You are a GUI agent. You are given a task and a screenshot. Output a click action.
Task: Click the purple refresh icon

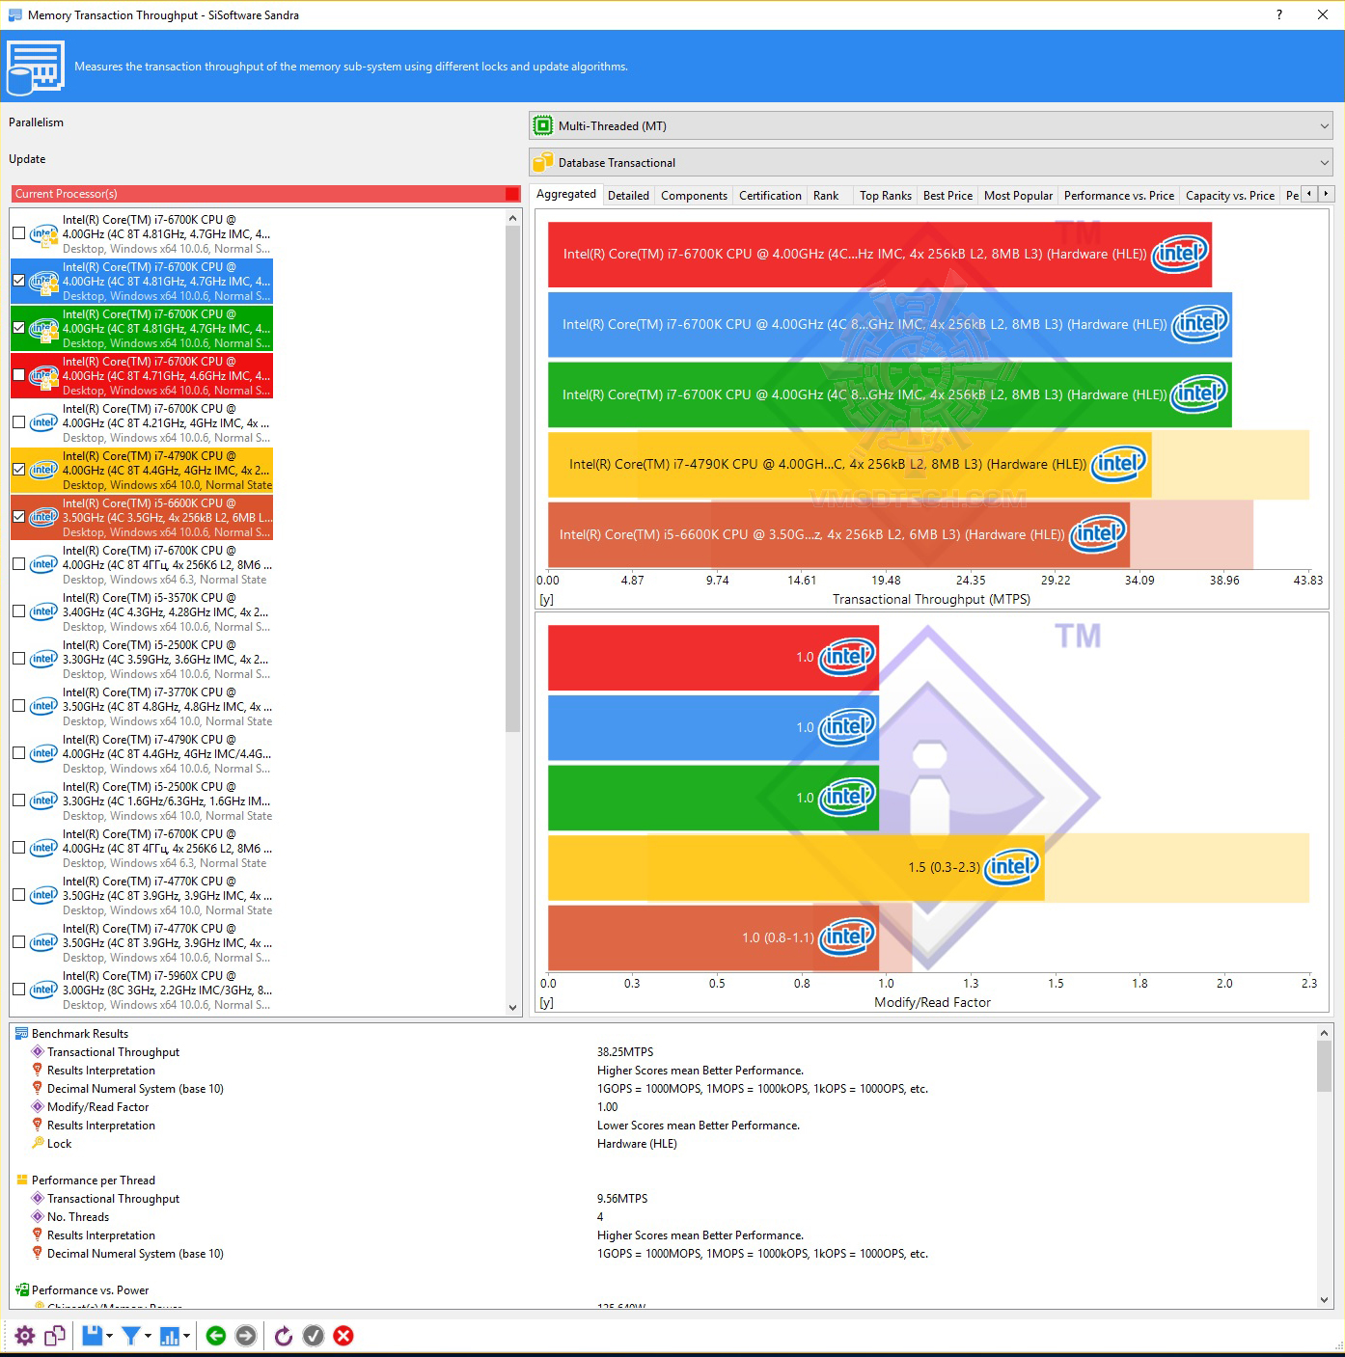(284, 1336)
